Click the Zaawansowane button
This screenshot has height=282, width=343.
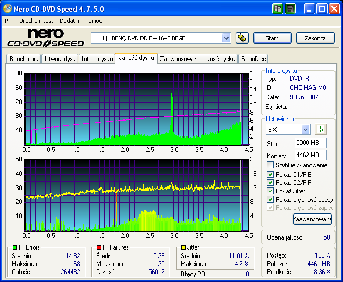tap(312, 219)
